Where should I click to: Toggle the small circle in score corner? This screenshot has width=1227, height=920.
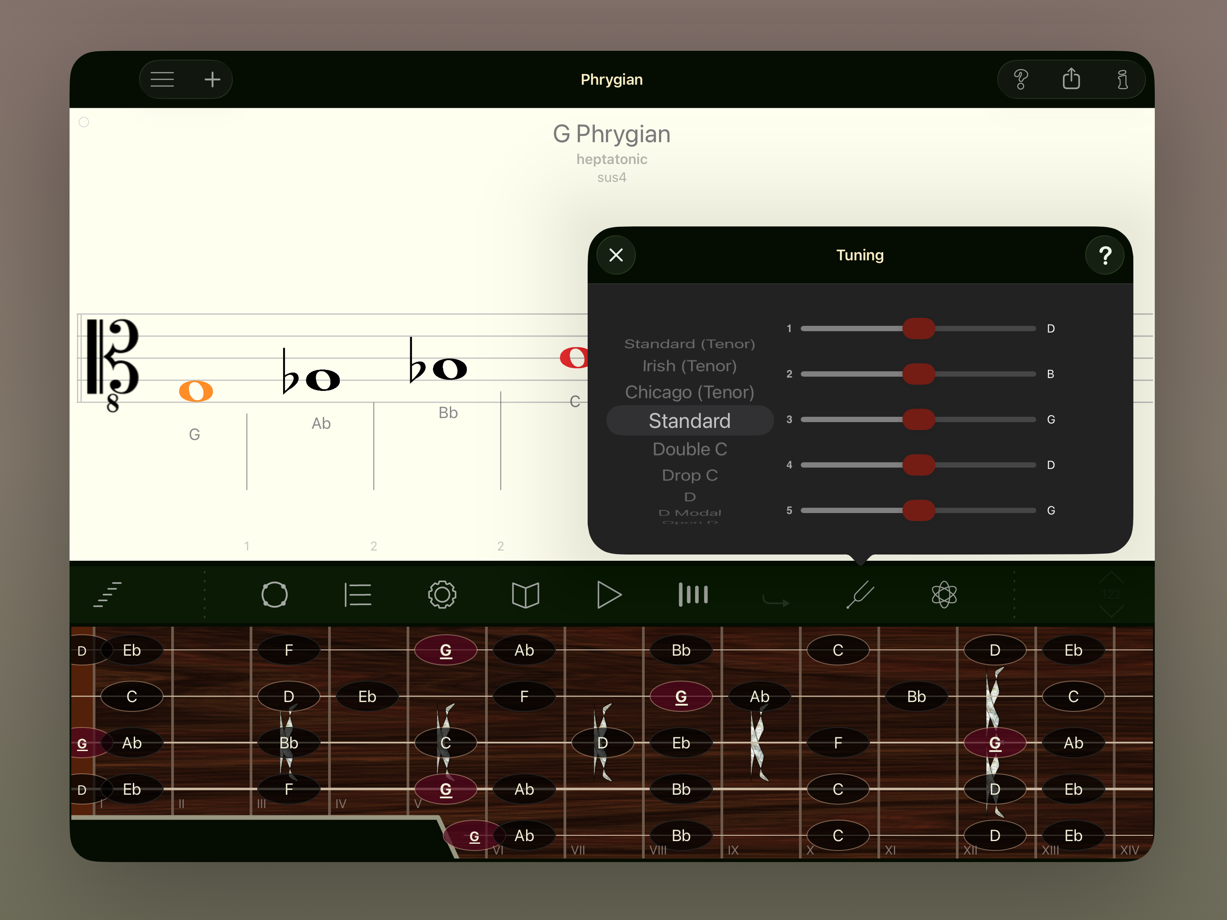[84, 122]
